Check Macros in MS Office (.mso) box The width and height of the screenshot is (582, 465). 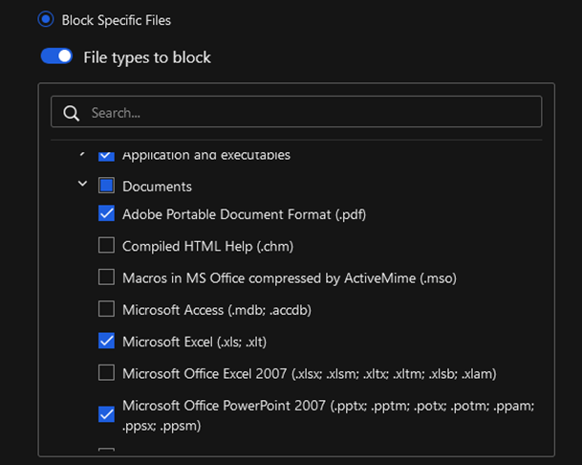click(x=106, y=277)
